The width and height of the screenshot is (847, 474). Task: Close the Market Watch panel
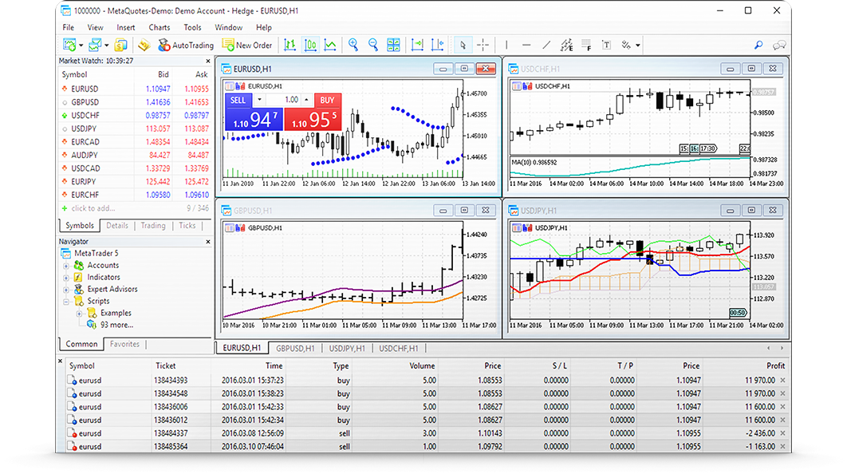[208, 61]
